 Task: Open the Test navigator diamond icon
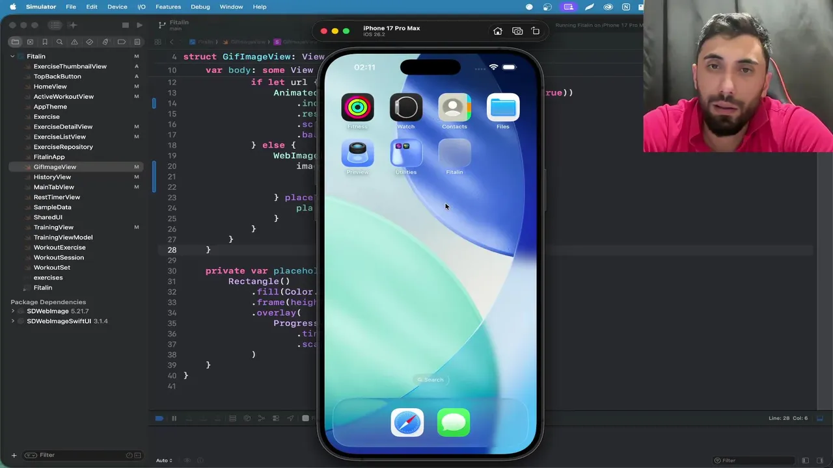coord(90,42)
